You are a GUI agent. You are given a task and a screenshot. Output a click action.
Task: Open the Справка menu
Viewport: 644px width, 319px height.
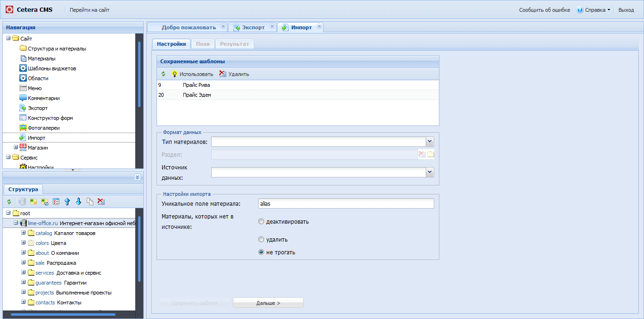[594, 10]
